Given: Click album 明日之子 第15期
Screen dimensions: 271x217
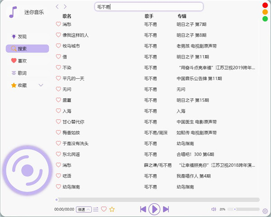Looking at the screenshot, I should 193,100.
